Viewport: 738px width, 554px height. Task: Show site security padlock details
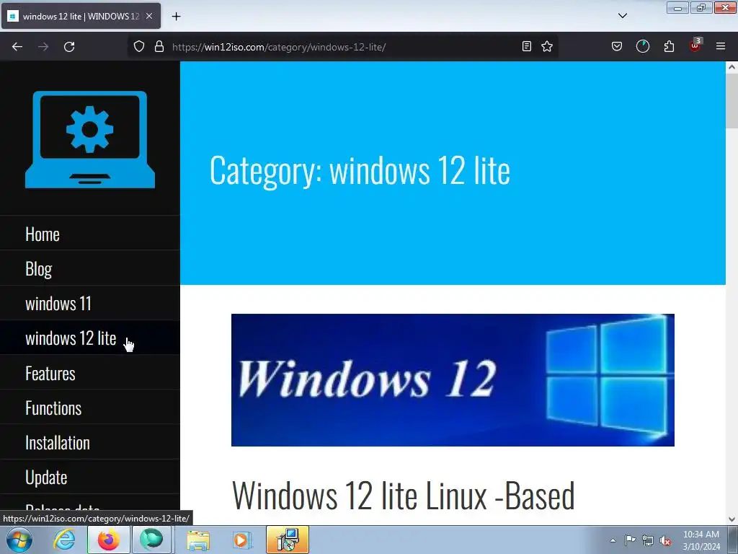point(159,47)
